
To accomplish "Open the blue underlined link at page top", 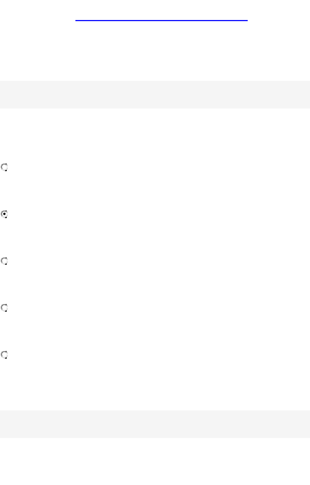I will click(x=161, y=20).
